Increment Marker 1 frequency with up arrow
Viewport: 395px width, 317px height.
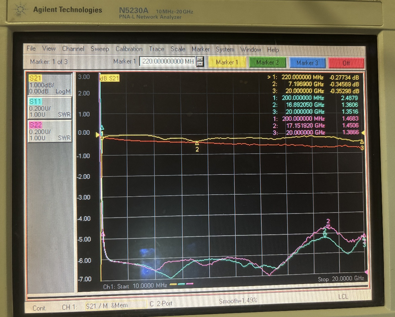tap(200, 60)
